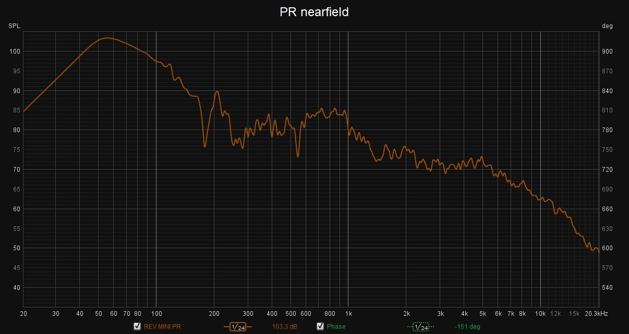
Task: Select the green Phase legend label
Action: pos(336,327)
